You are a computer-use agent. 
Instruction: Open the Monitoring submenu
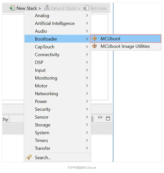[58, 78]
